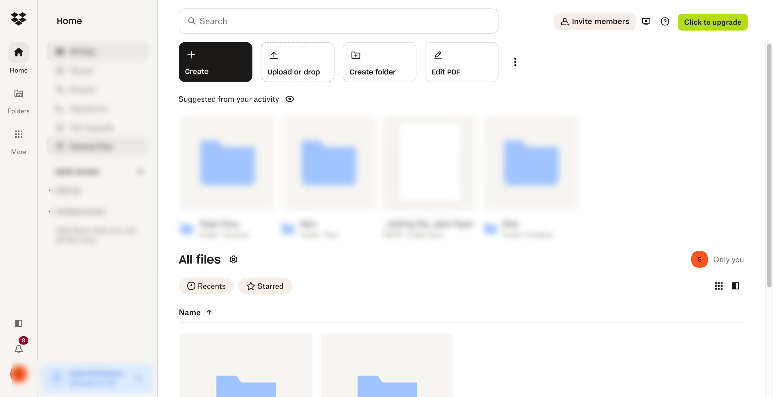
Task: Switch file list to grid view
Action: pos(719,286)
